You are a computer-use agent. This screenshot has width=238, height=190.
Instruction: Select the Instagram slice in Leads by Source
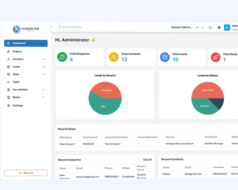pyautogui.click(x=107, y=90)
